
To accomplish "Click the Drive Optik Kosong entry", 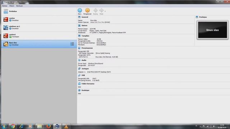I will click(103, 53).
